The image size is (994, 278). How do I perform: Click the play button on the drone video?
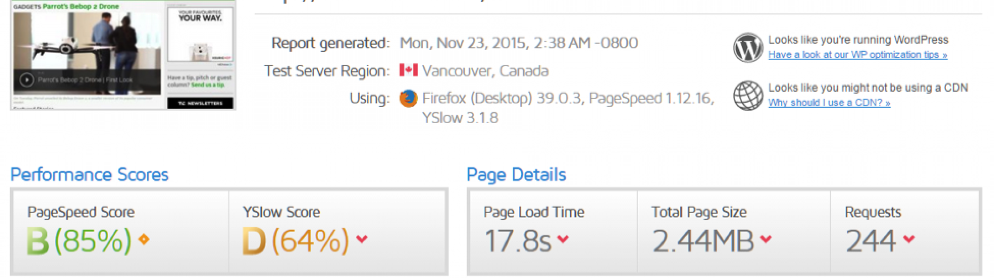point(27,80)
